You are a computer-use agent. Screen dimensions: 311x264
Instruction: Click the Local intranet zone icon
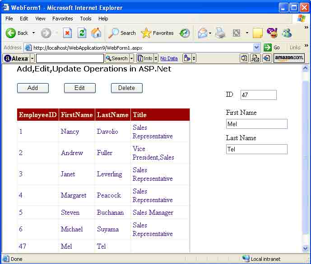click(246, 259)
